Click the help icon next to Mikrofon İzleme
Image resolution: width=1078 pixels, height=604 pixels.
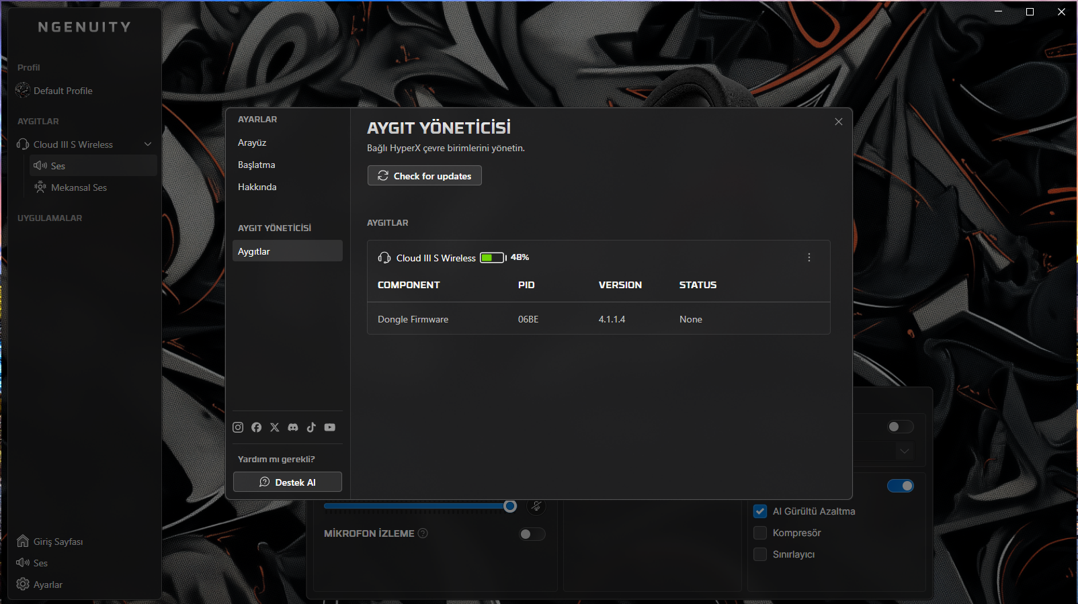(423, 533)
